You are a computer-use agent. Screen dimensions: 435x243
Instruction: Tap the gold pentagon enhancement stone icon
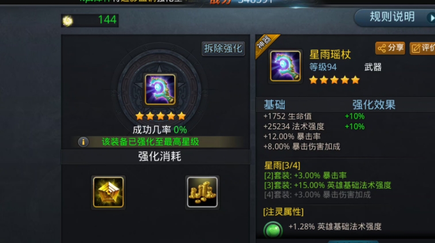click(x=108, y=192)
